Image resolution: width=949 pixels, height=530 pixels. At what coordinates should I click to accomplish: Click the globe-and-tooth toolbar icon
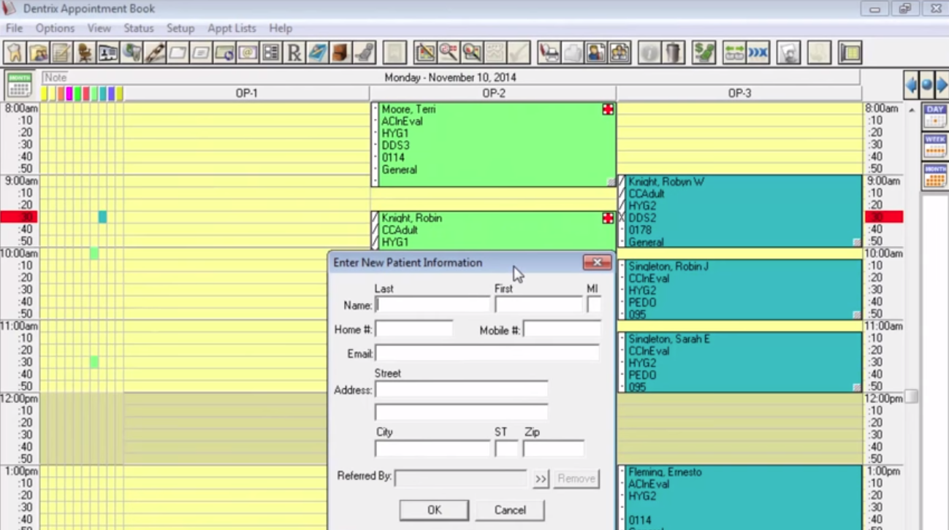coord(132,53)
